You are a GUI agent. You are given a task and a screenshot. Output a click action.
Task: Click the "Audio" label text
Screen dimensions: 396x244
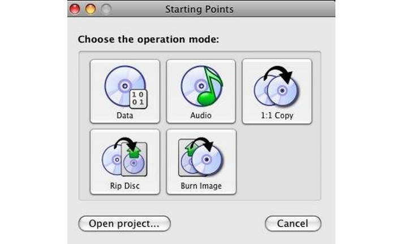pyautogui.click(x=201, y=115)
